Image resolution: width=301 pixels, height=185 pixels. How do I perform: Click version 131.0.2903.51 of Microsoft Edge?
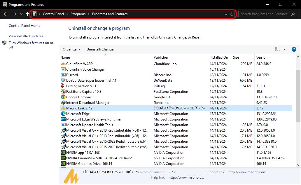point(266,114)
